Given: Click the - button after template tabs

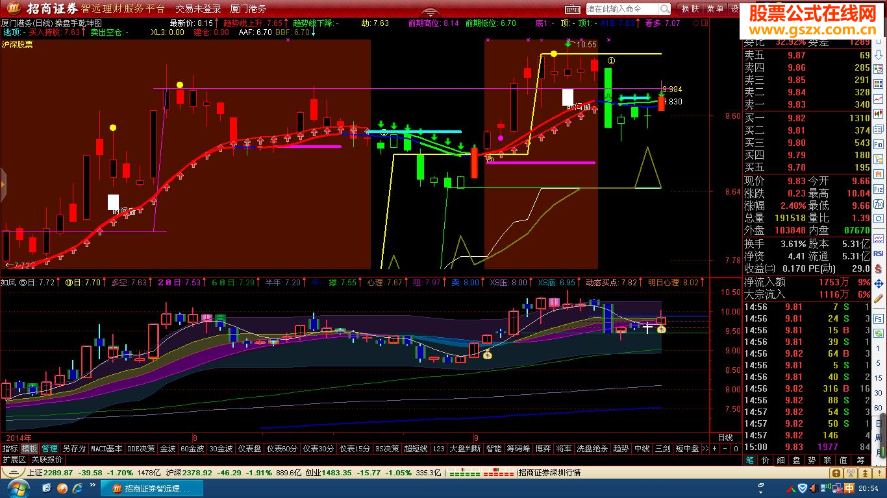Looking at the screenshot, I should coord(725,449).
